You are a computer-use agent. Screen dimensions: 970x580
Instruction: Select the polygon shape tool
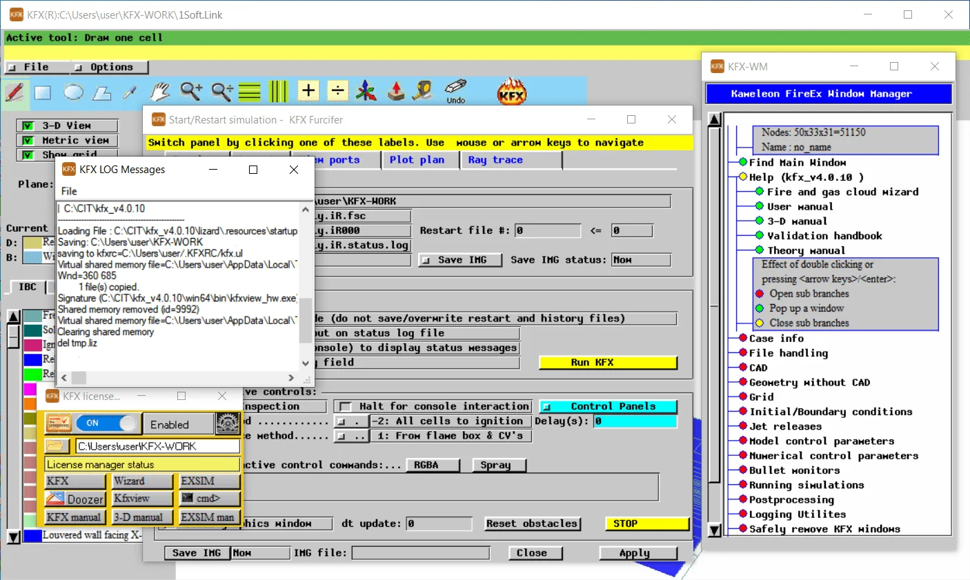tap(102, 92)
